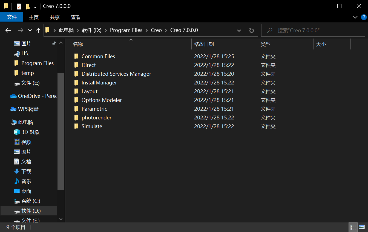
Task: Open the address bar history dropdown
Action: (x=239, y=30)
